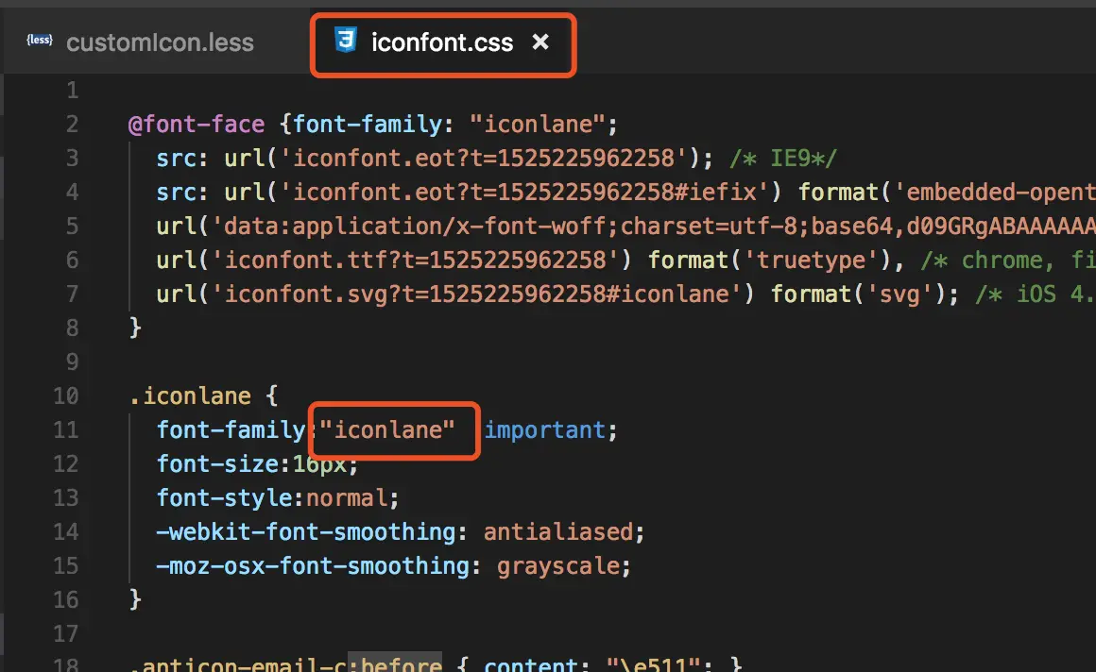Click the closing brace on line 8
Screen dimensions: 1096x672
[135, 328]
